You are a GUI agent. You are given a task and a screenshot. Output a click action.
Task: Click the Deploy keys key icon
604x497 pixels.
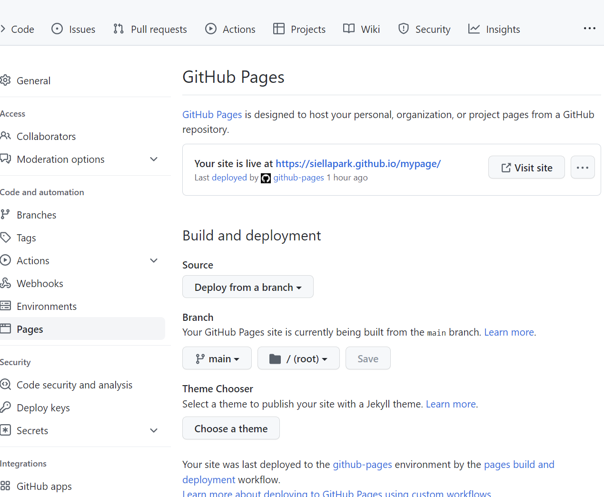pyautogui.click(x=5, y=407)
